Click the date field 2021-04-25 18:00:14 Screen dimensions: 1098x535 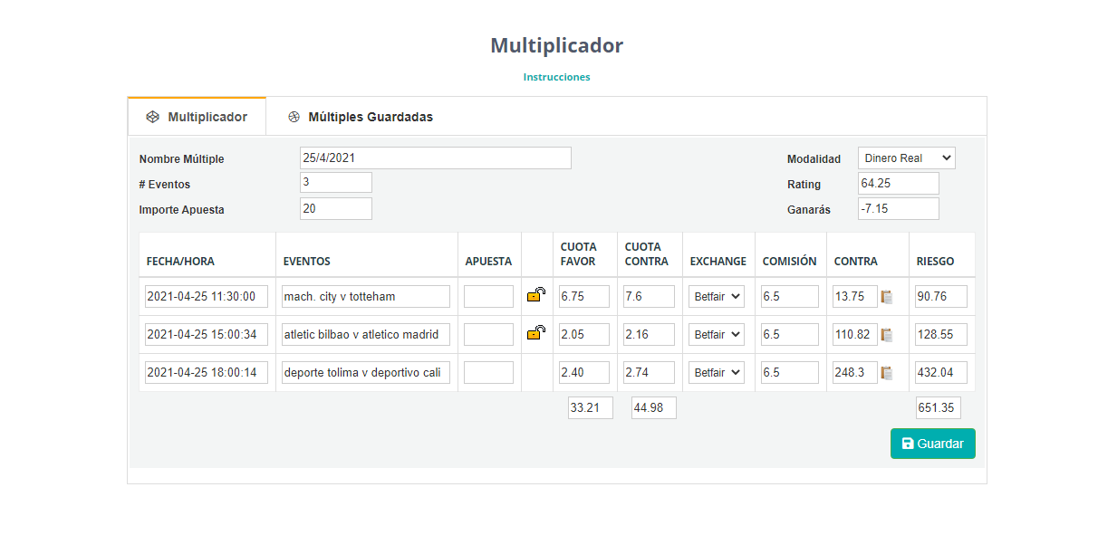tap(207, 373)
